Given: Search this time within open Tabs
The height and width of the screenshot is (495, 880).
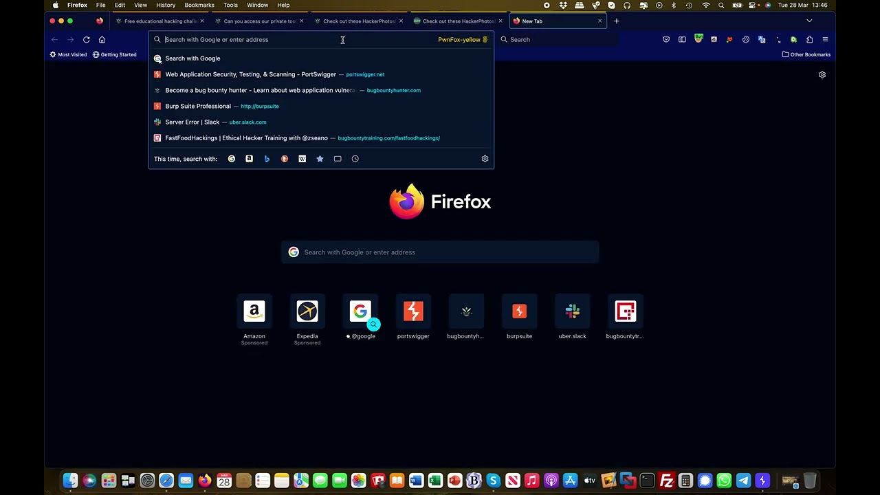Looking at the screenshot, I should 338,159.
